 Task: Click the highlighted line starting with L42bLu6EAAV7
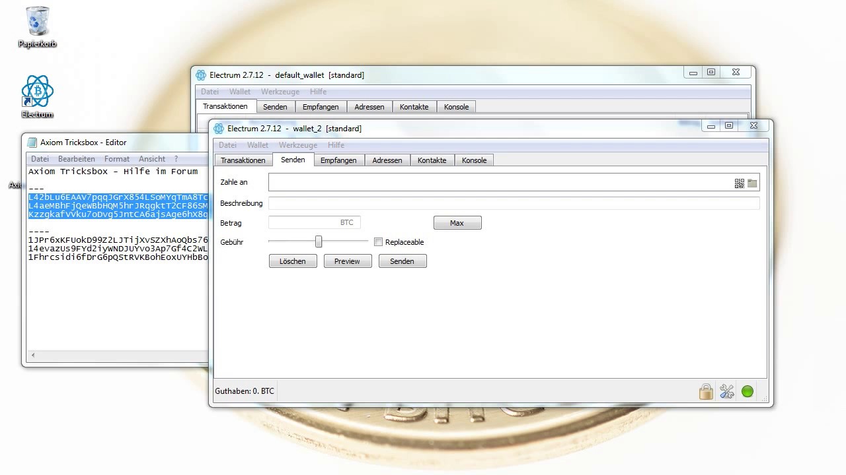tap(118, 197)
